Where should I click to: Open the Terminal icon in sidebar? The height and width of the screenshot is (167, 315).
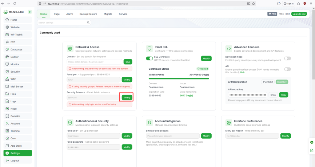(7, 131)
